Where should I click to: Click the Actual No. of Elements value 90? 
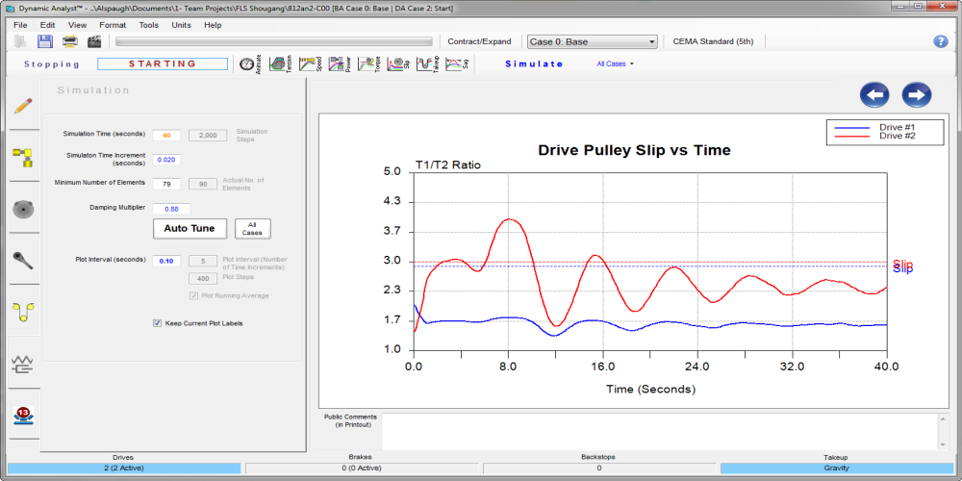[202, 184]
